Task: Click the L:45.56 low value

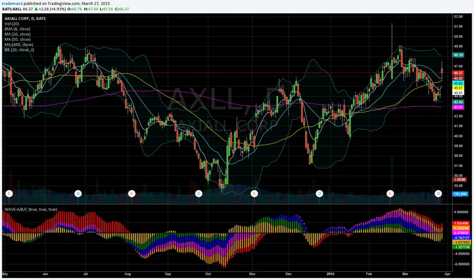Action: [106, 9]
